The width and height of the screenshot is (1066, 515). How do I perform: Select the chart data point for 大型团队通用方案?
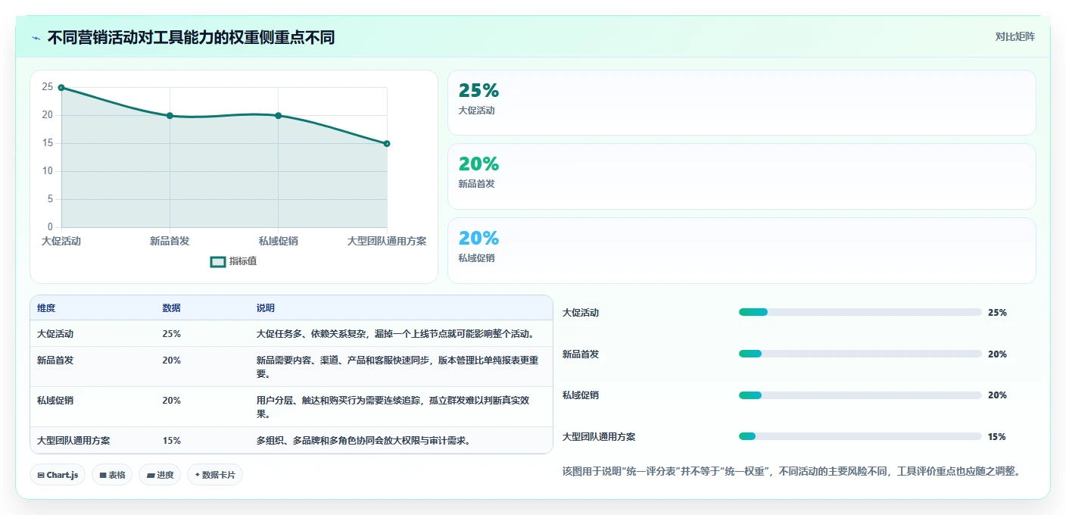tap(387, 143)
